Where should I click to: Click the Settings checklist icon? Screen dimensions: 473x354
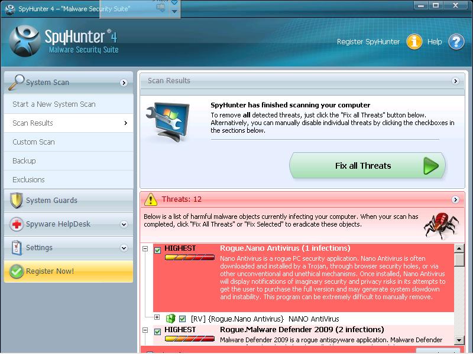[x=16, y=248]
